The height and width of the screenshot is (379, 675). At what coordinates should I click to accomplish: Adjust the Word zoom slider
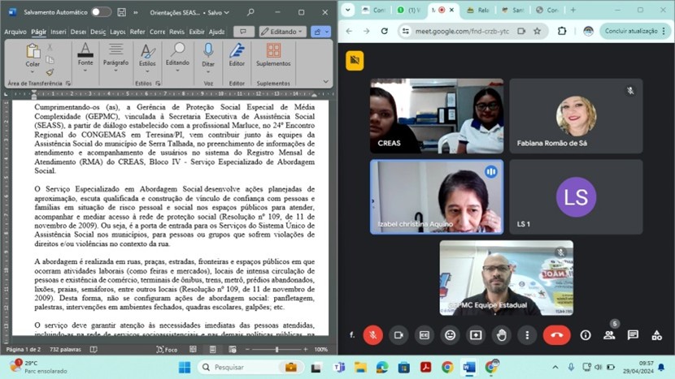(x=277, y=349)
